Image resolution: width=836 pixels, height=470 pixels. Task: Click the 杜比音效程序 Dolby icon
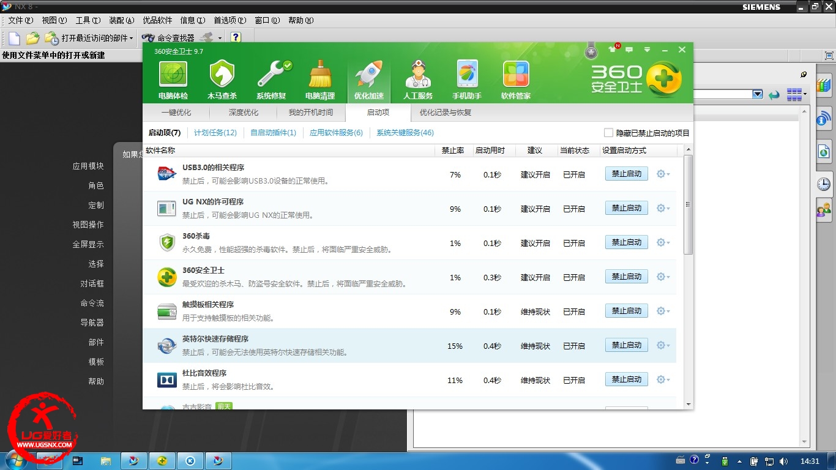(166, 379)
